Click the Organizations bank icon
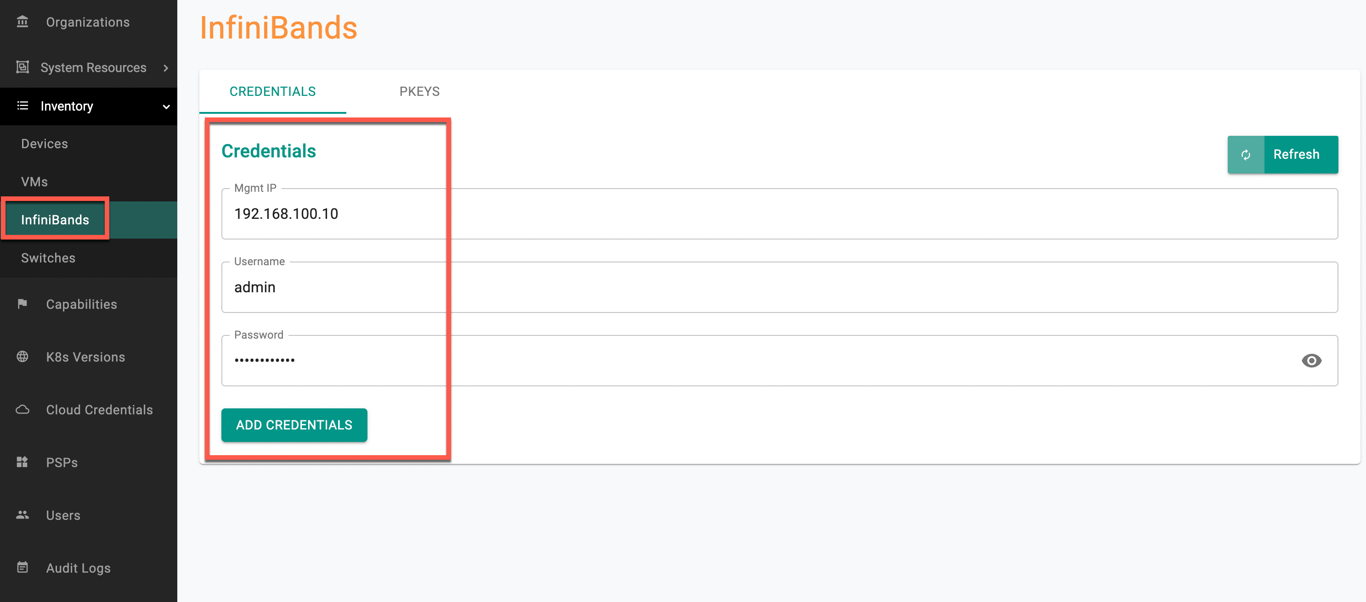This screenshot has width=1366, height=602. (22, 22)
